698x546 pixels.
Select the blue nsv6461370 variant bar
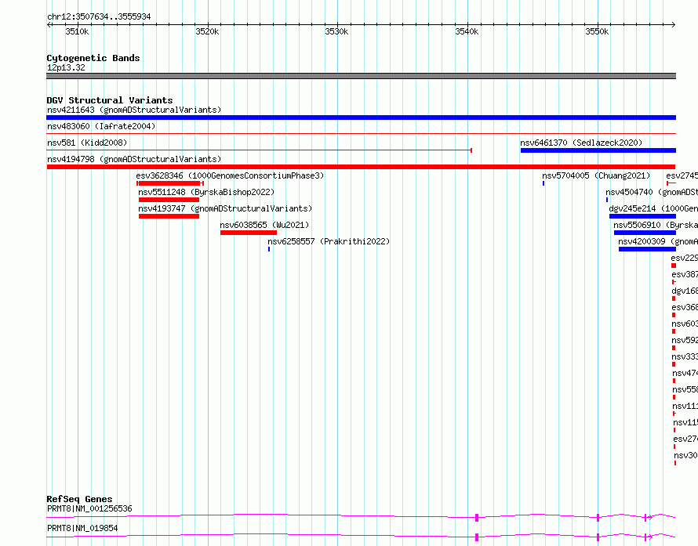pyautogui.click(x=598, y=150)
